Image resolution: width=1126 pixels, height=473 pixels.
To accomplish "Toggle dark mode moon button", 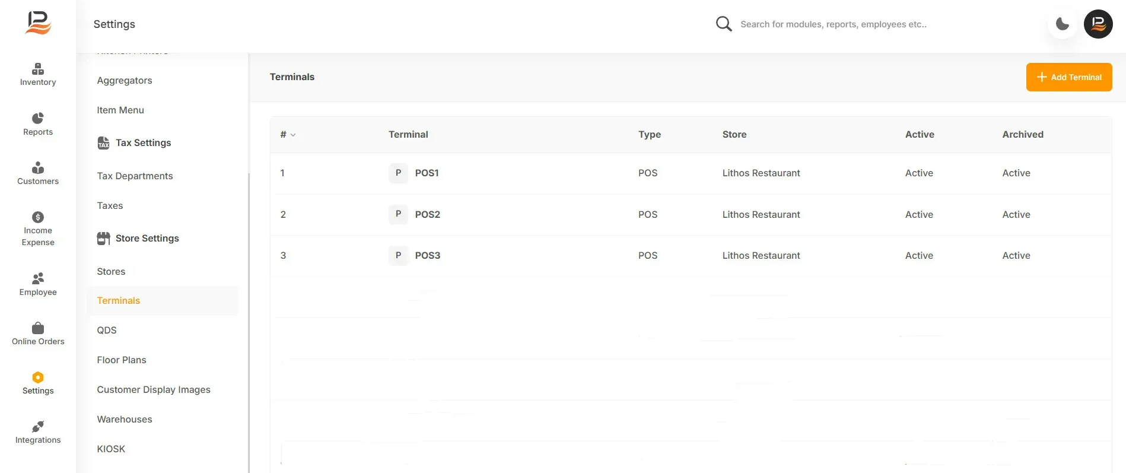I will pos(1062,24).
